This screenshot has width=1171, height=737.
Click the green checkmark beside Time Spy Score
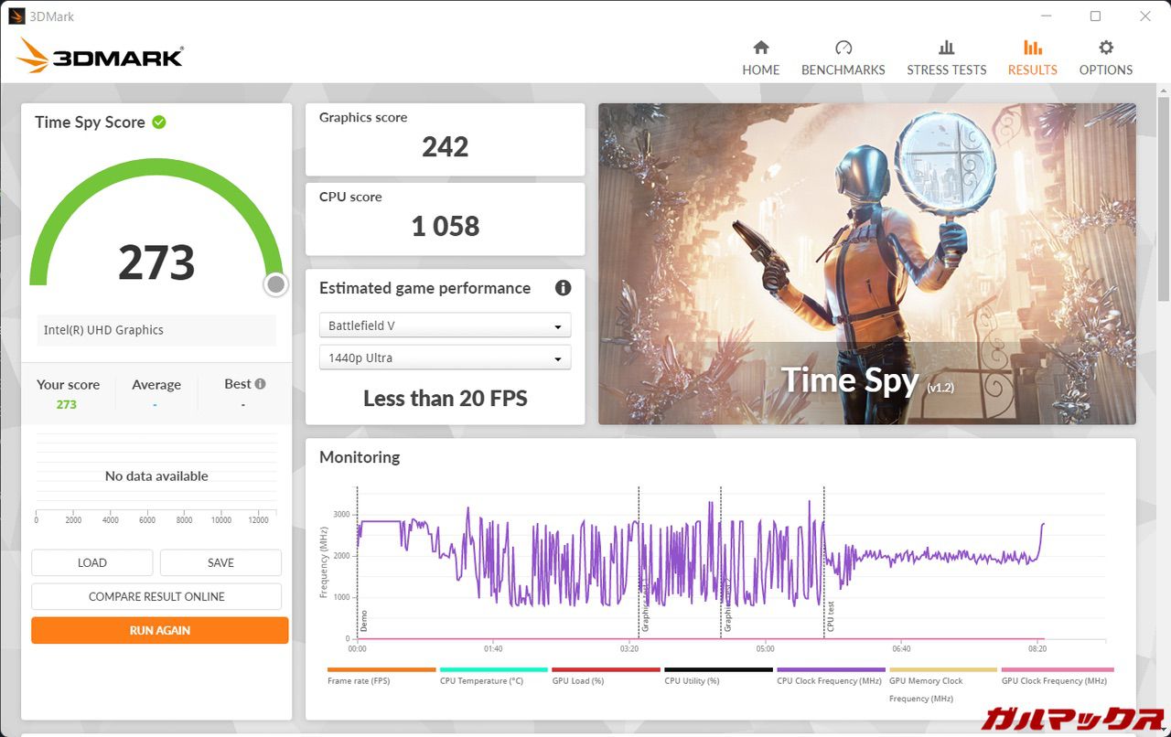coord(159,122)
